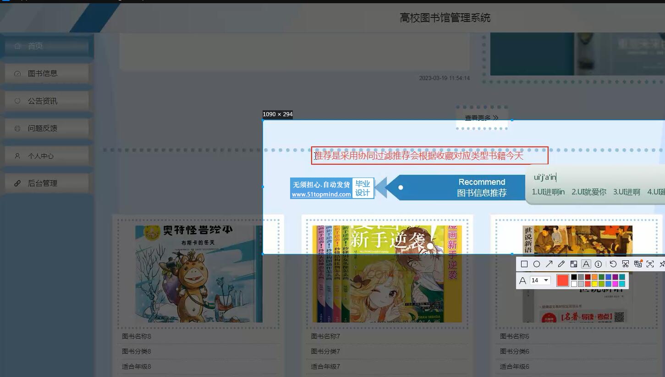Select the pencil drawing tool
The height and width of the screenshot is (377, 665).
(561, 264)
